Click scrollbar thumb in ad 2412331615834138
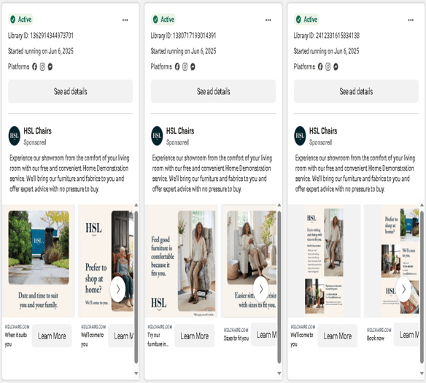426x383 pixels. pyautogui.click(x=422, y=287)
